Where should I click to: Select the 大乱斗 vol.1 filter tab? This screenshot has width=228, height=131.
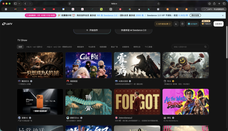click(x=34, y=47)
